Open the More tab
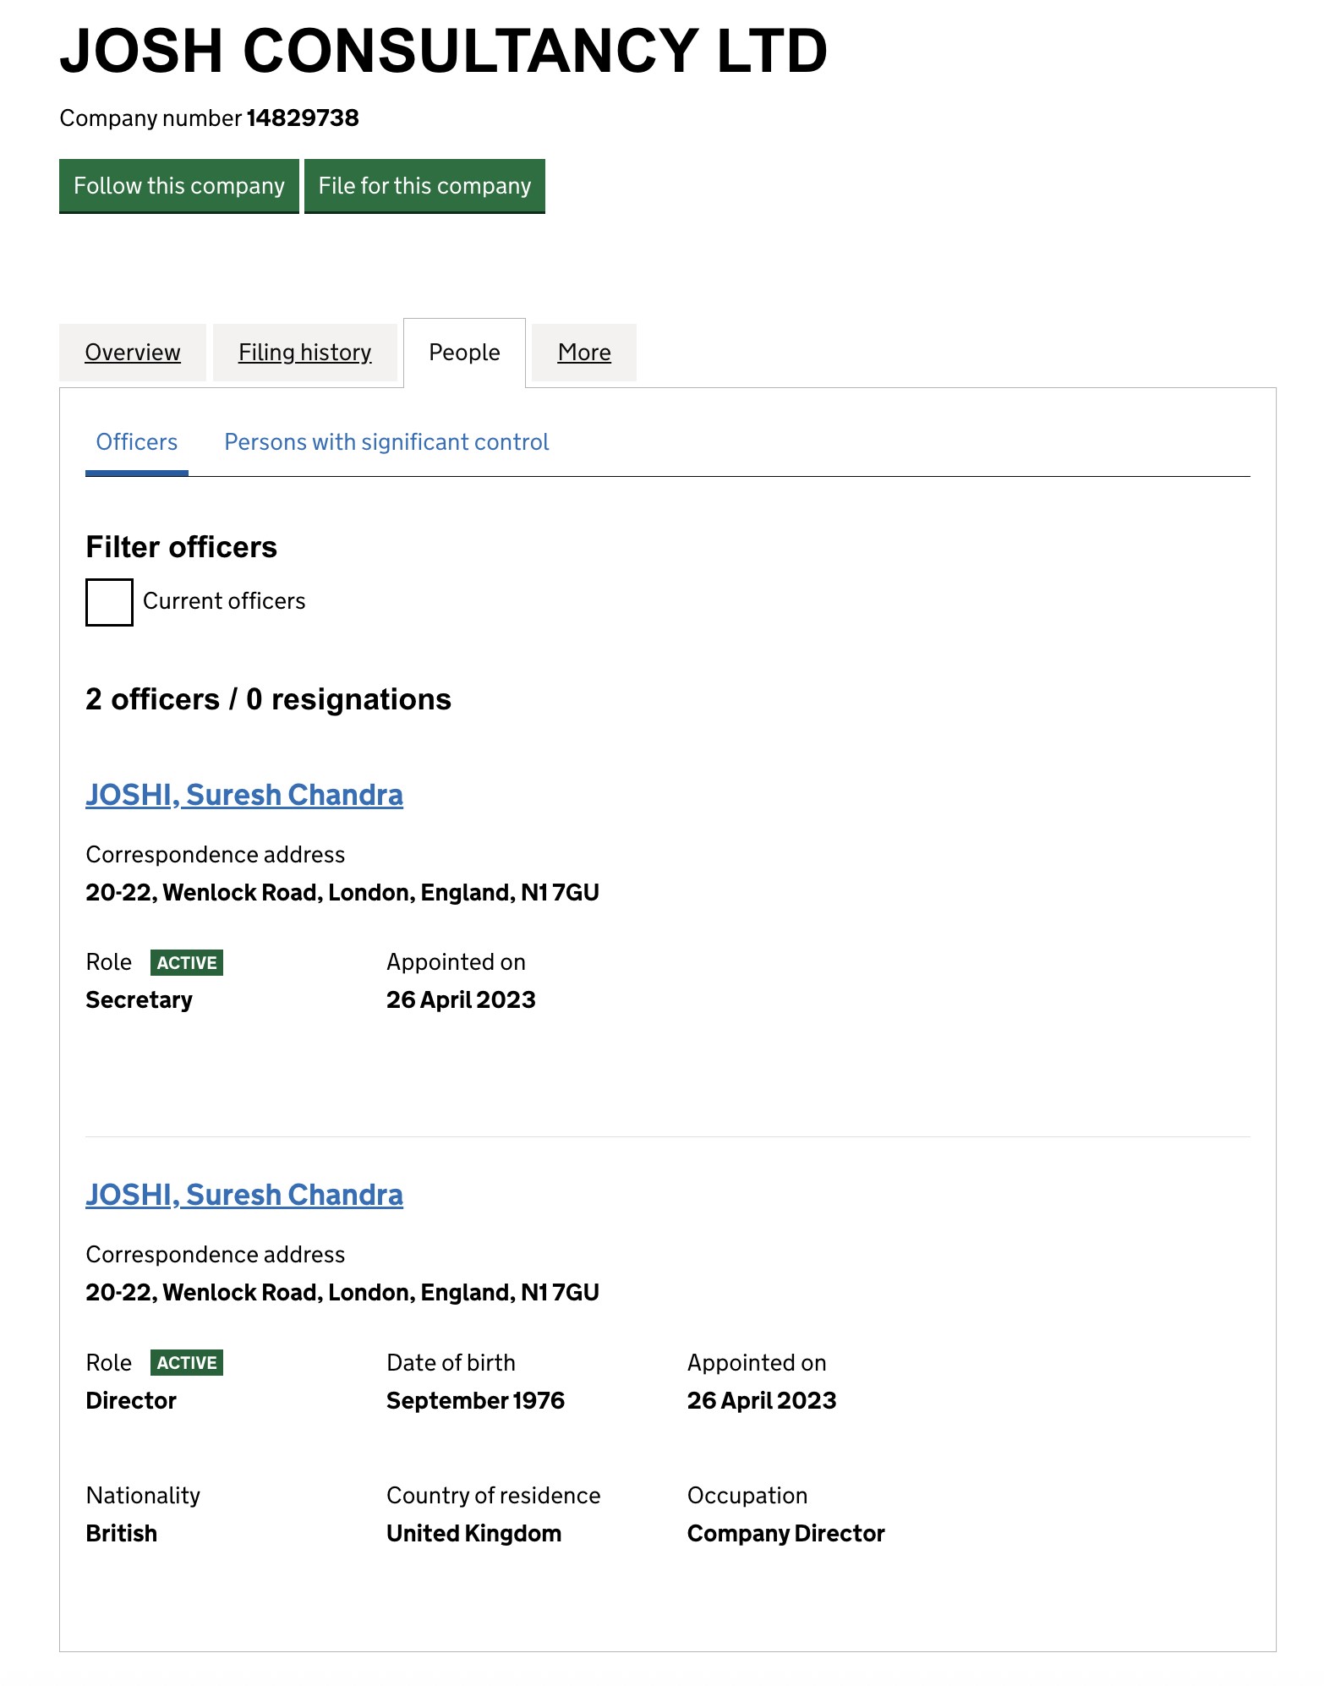1324x1686 pixels. point(584,353)
